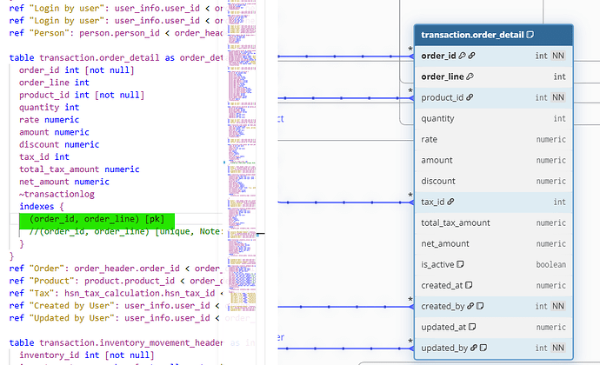The width and height of the screenshot is (600, 365).
Task: Select the rate field in the diagram table
Action: [x=493, y=139]
